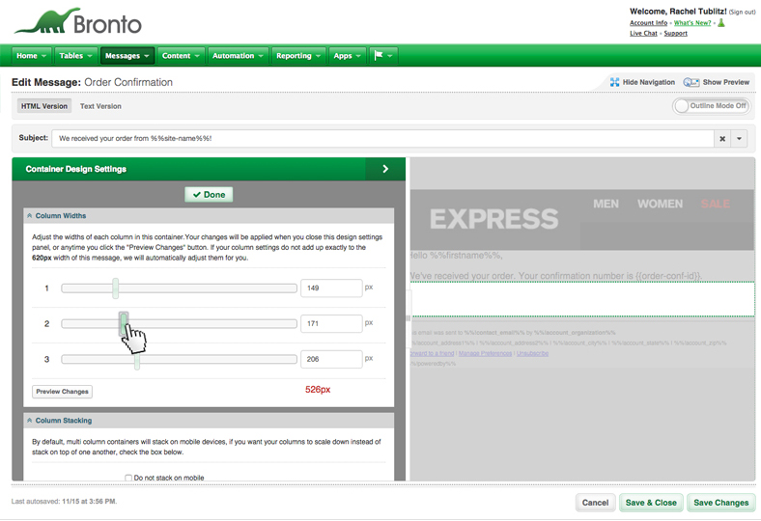Click the green Done button
761x521 pixels.
(209, 195)
